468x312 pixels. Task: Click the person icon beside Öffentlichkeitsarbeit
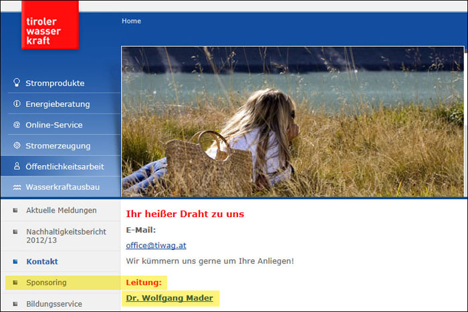tap(17, 166)
